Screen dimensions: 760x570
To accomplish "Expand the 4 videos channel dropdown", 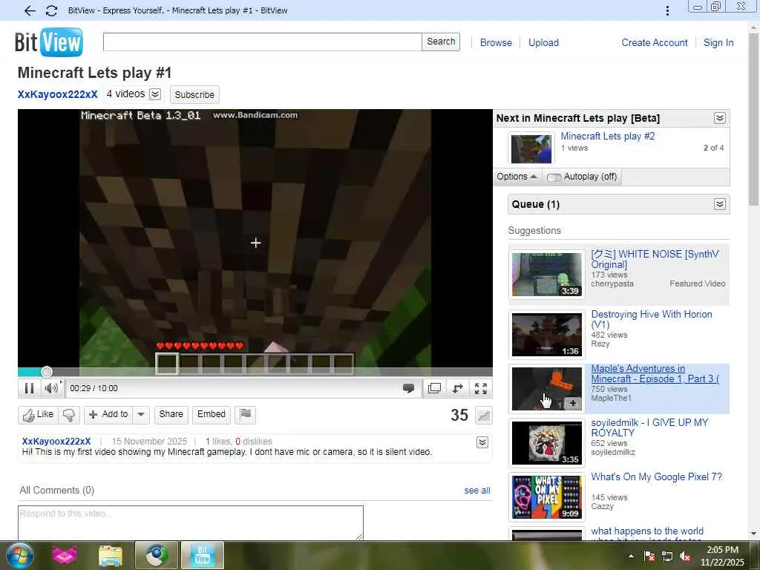I will [155, 94].
